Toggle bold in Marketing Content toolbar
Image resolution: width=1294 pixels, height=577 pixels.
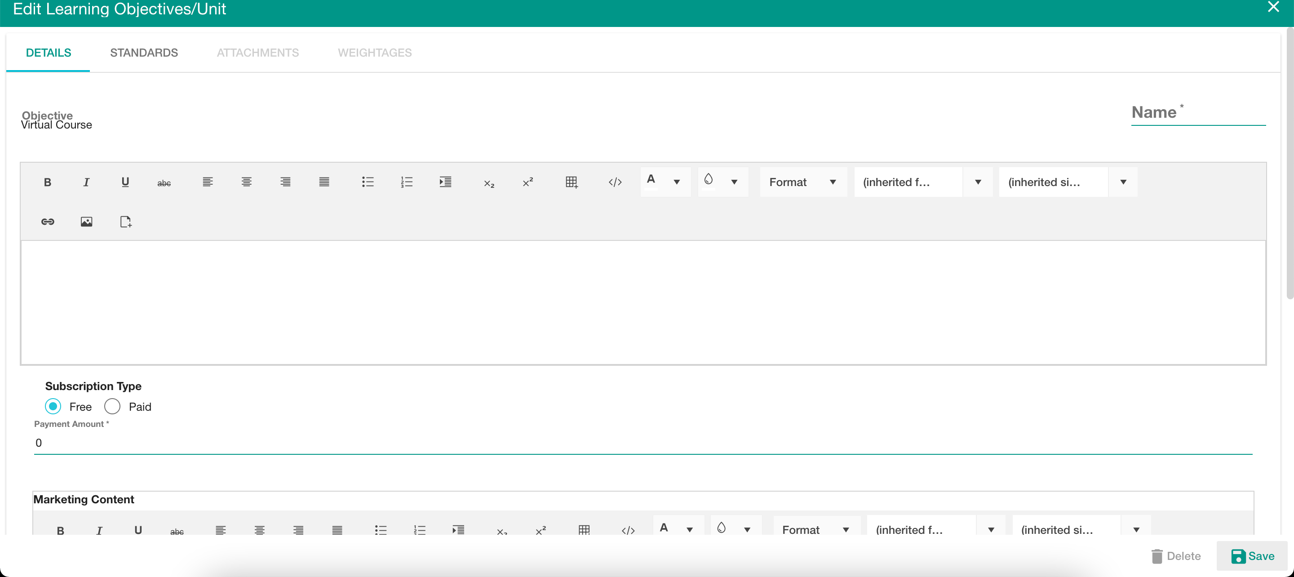(60, 530)
